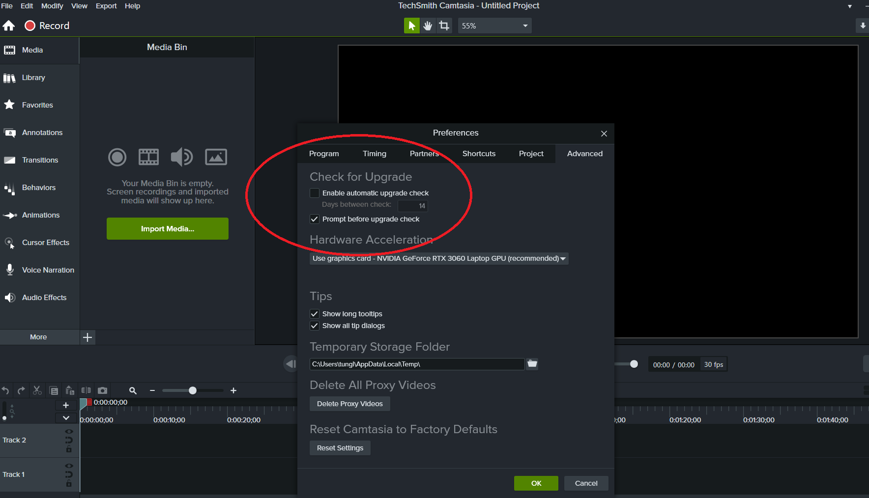Expand the track options chevron in timeline
This screenshot has height=498, width=869.
[66, 418]
